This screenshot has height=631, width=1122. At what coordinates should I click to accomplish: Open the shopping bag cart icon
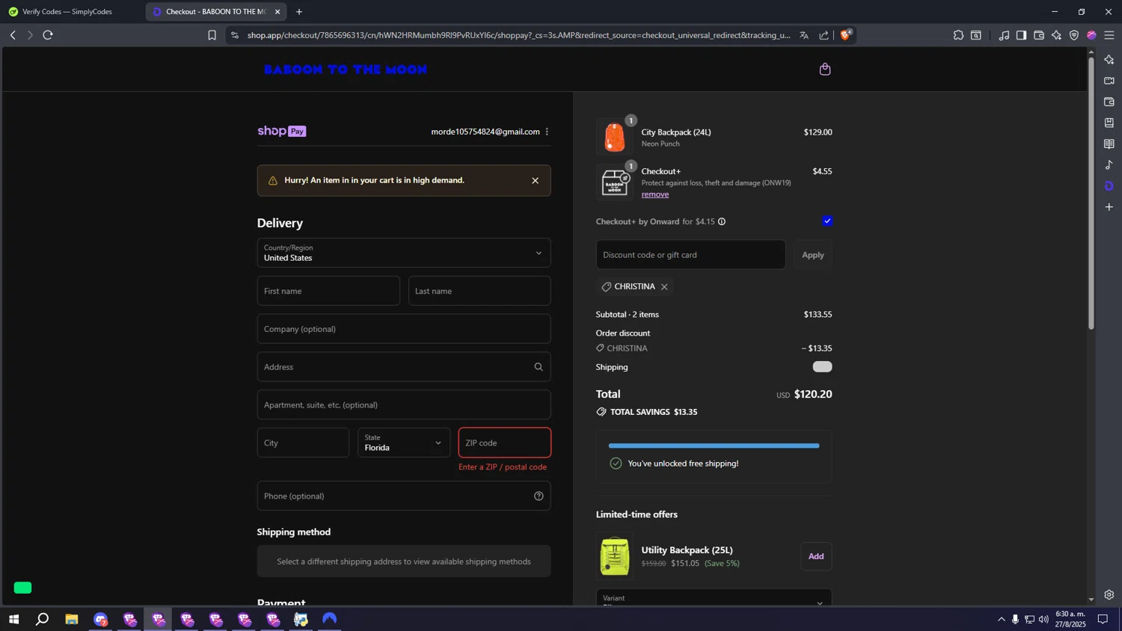tap(825, 70)
